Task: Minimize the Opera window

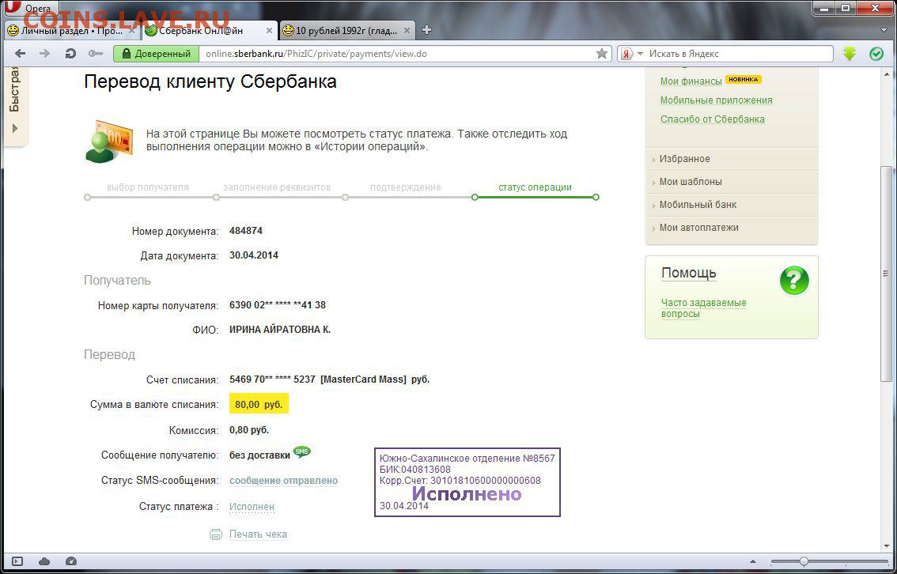Action: click(823, 8)
